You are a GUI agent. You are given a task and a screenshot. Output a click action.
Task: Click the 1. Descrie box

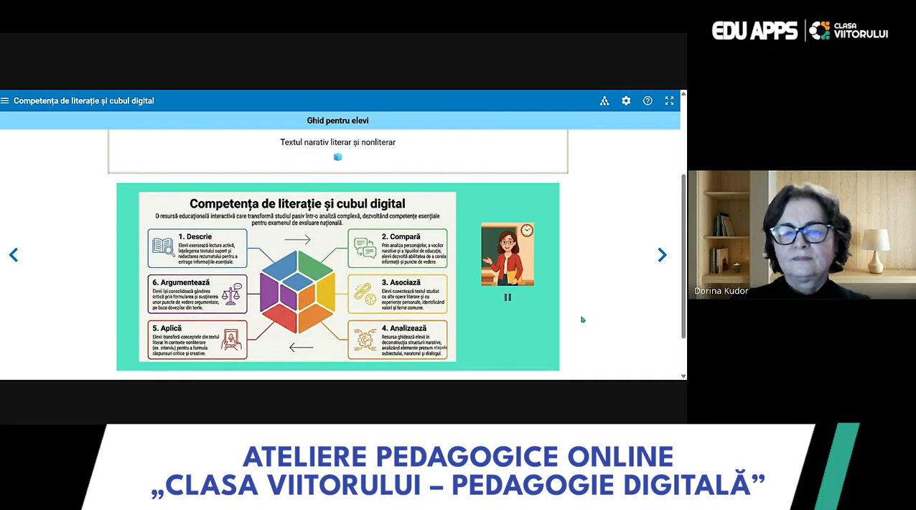[x=197, y=248]
